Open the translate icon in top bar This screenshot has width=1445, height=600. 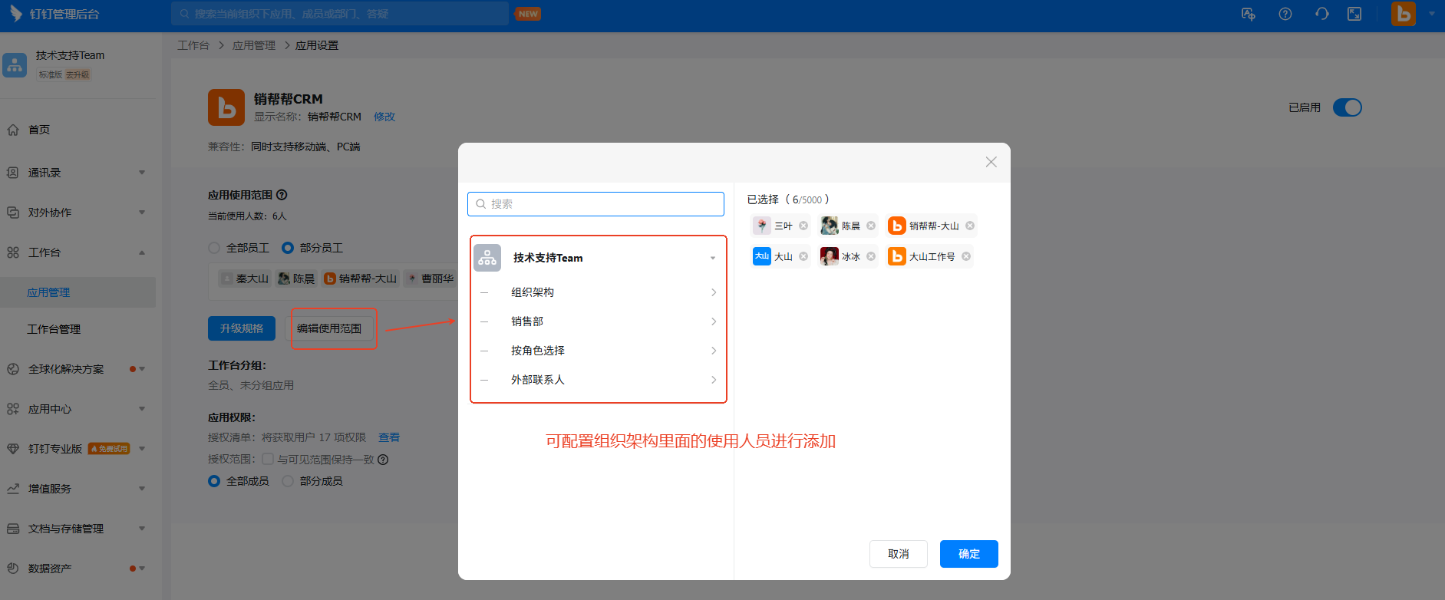tap(1249, 14)
